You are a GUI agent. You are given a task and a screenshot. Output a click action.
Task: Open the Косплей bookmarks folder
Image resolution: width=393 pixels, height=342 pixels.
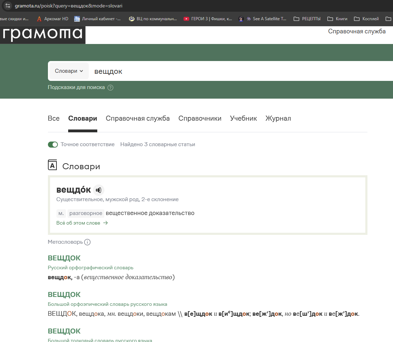[366, 19]
